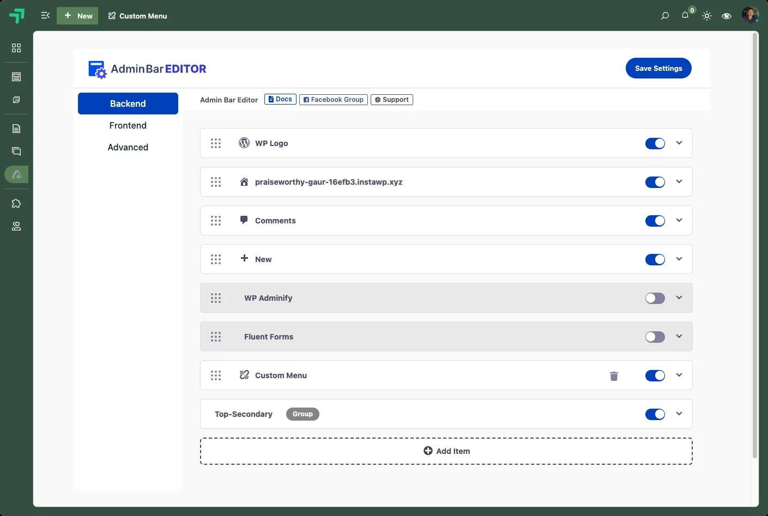Open the comments icon in sidebar
This screenshot has width=768, height=516.
16,151
